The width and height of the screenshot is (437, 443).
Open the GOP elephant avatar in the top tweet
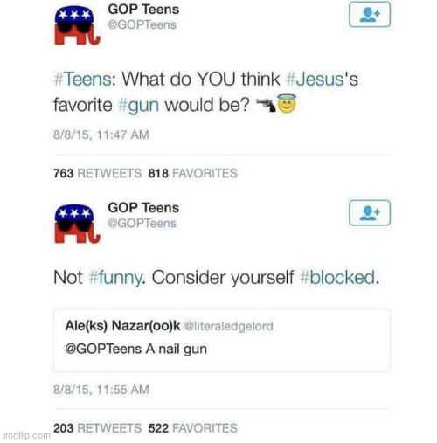(77, 26)
